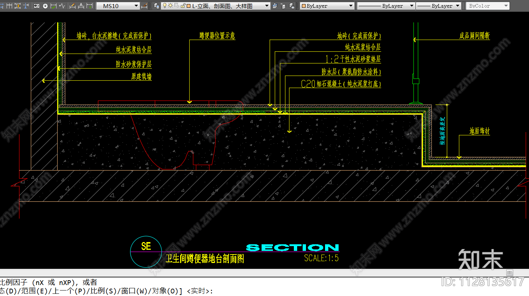Select the 卫生间蹲便器地台剖面图 title text
This screenshot has height=296, width=529.
[205, 259]
